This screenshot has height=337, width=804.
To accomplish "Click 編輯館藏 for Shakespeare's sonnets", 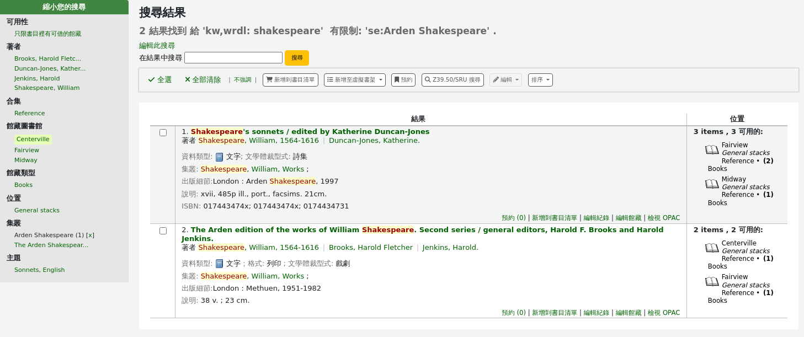I will click(x=629, y=218).
